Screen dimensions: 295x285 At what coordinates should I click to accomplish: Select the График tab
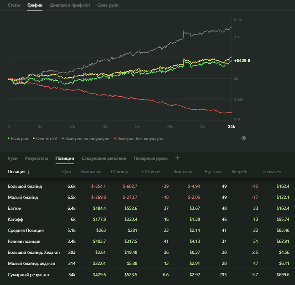35,5
